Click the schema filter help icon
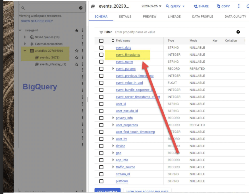The image size is (249, 194). tap(238, 32)
